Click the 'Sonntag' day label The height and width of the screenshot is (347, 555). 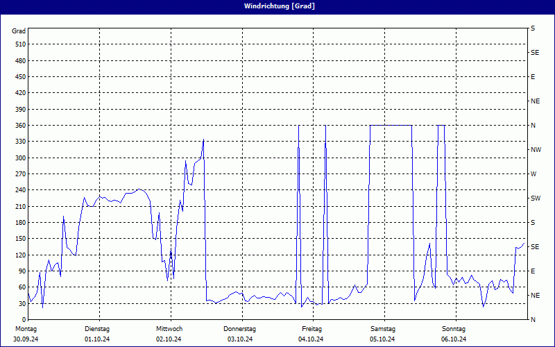(x=454, y=329)
